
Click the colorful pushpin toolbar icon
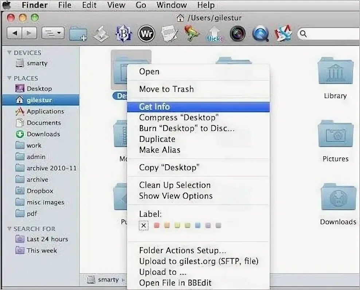192,34
